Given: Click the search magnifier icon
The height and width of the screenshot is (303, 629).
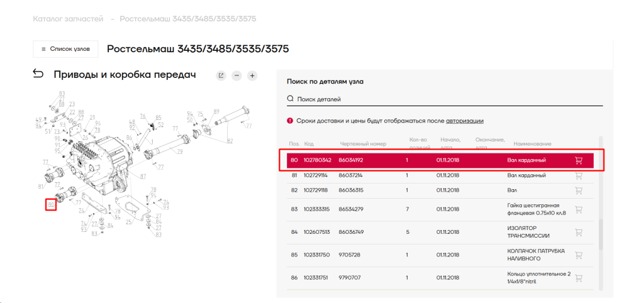Looking at the screenshot, I should click(291, 99).
